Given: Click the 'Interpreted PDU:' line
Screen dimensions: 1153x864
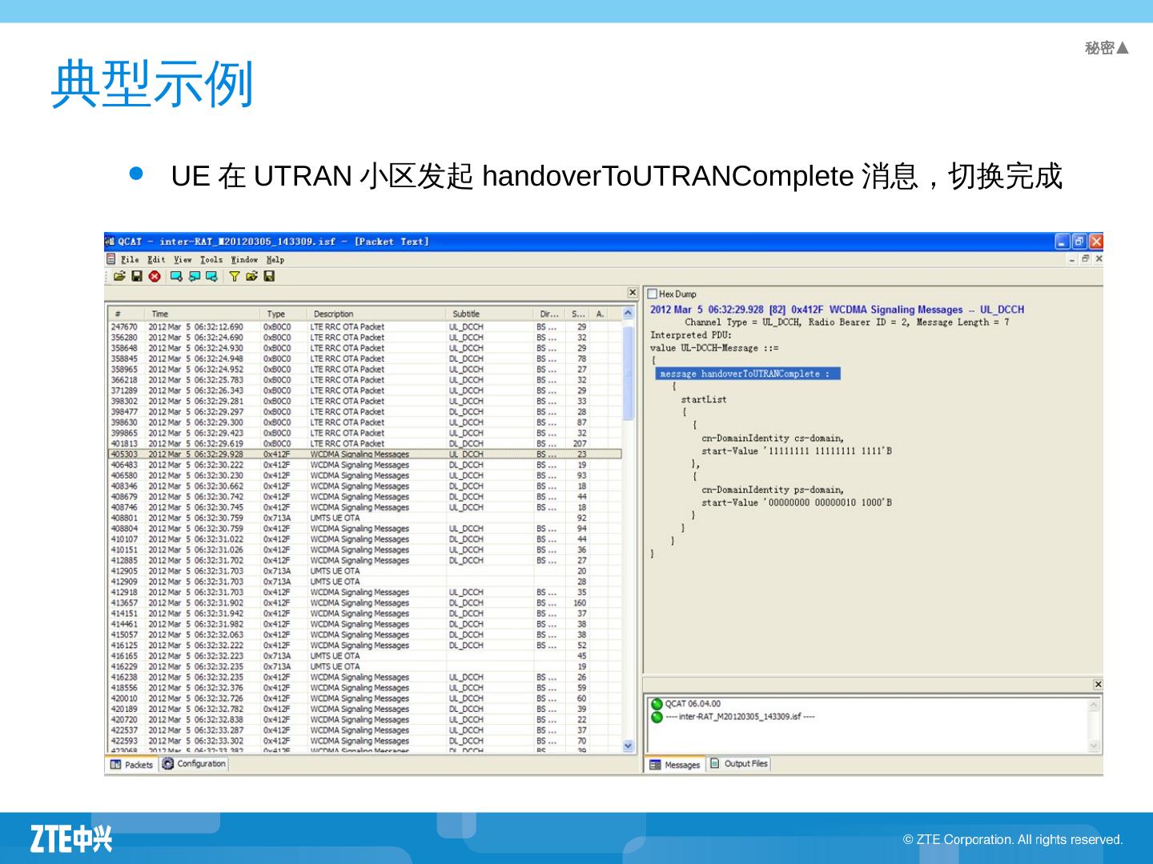Looking at the screenshot, I should click(691, 335).
